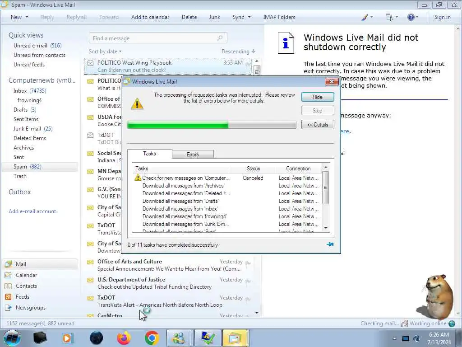Click Add to calendar in the toolbar
Viewport: 462px width, 347px height.
click(x=150, y=17)
